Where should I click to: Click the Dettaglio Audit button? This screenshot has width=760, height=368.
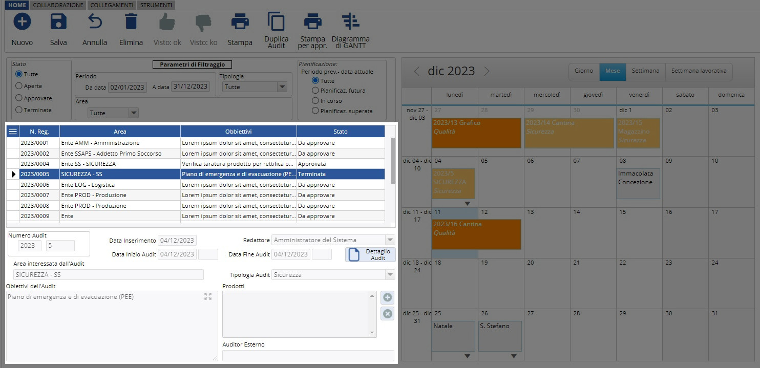point(370,254)
